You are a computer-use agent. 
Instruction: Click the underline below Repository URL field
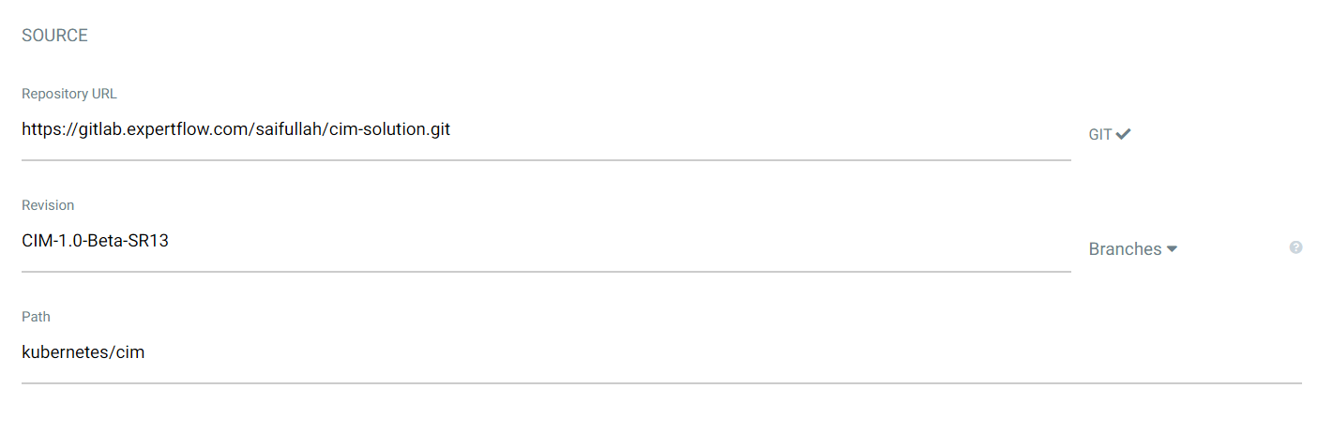(546, 159)
